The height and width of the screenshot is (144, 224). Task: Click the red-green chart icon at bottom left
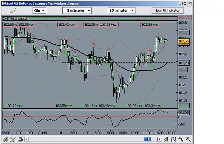coord(5,139)
